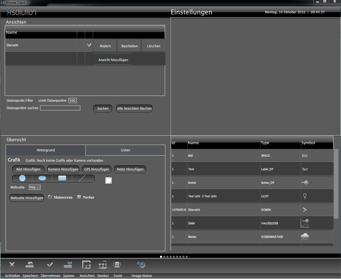Click Ansicht hinzufügen to add a view
Image resolution: width=341 pixels, height=279 pixels.
(x=113, y=59)
